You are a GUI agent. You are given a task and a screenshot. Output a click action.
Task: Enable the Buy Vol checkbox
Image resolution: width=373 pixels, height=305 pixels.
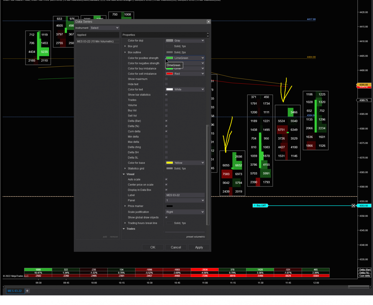point(166,110)
